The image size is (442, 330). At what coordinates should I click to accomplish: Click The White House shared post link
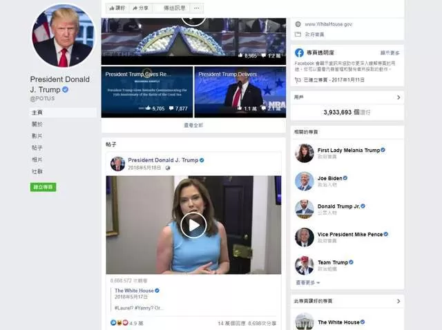134,291
